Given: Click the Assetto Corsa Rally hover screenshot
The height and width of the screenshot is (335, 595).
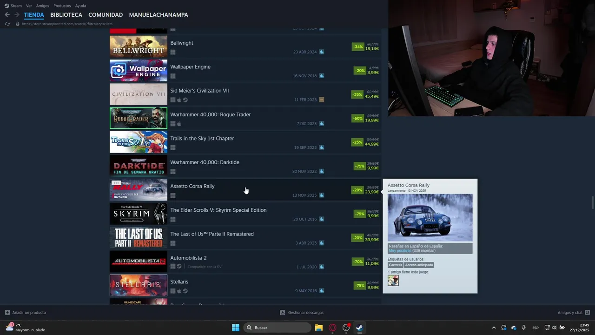Looking at the screenshot, I should click(x=430, y=218).
